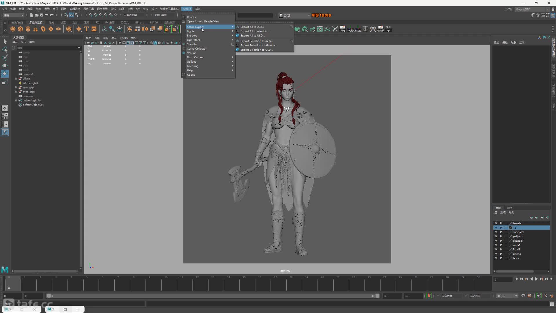The height and width of the screenshot is (313, 556).
Task: Open the menu set dropdown
Action: [13, 15]
